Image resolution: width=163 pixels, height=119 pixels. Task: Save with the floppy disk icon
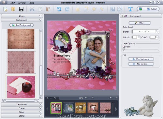[21, 9]
